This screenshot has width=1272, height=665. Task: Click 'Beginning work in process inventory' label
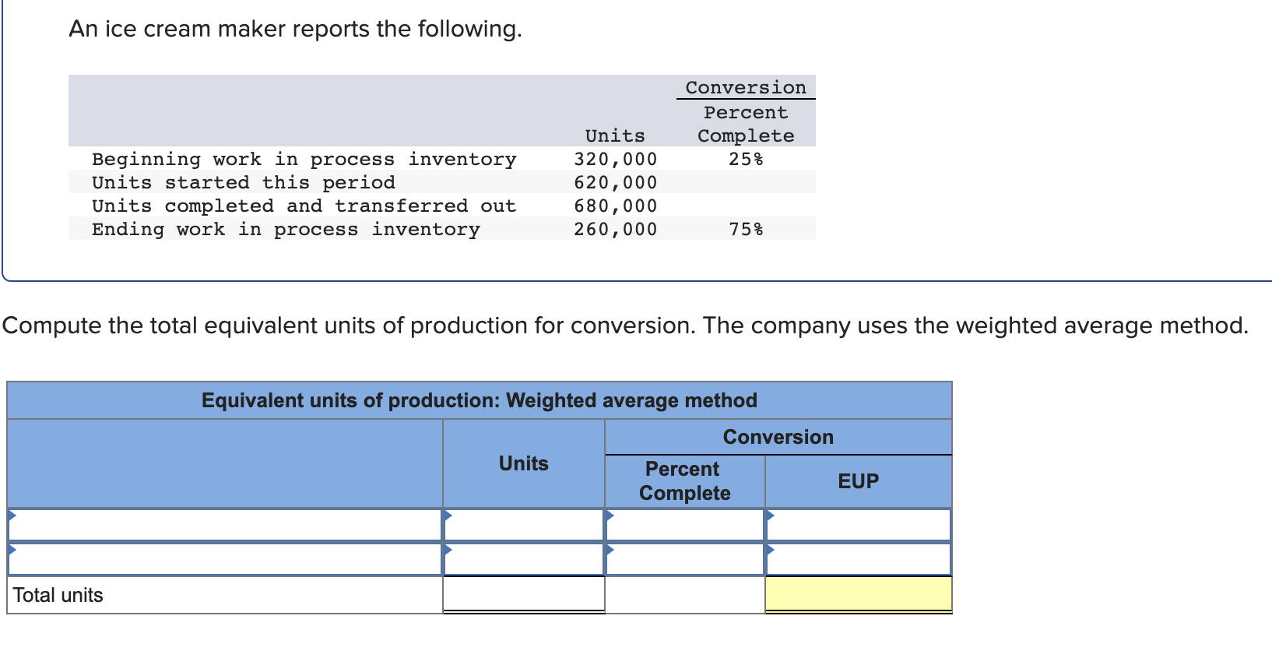pos(304,160)
